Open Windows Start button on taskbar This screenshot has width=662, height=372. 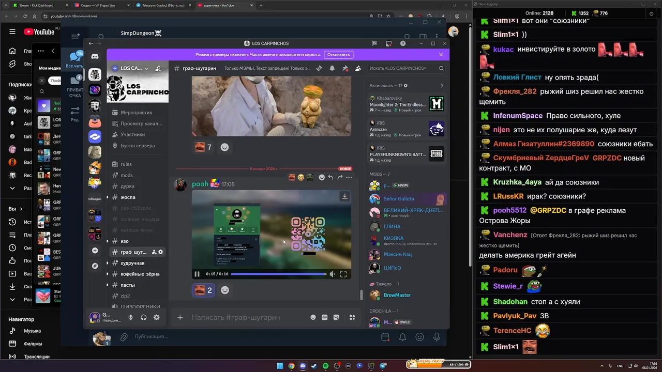coord(280,366)
